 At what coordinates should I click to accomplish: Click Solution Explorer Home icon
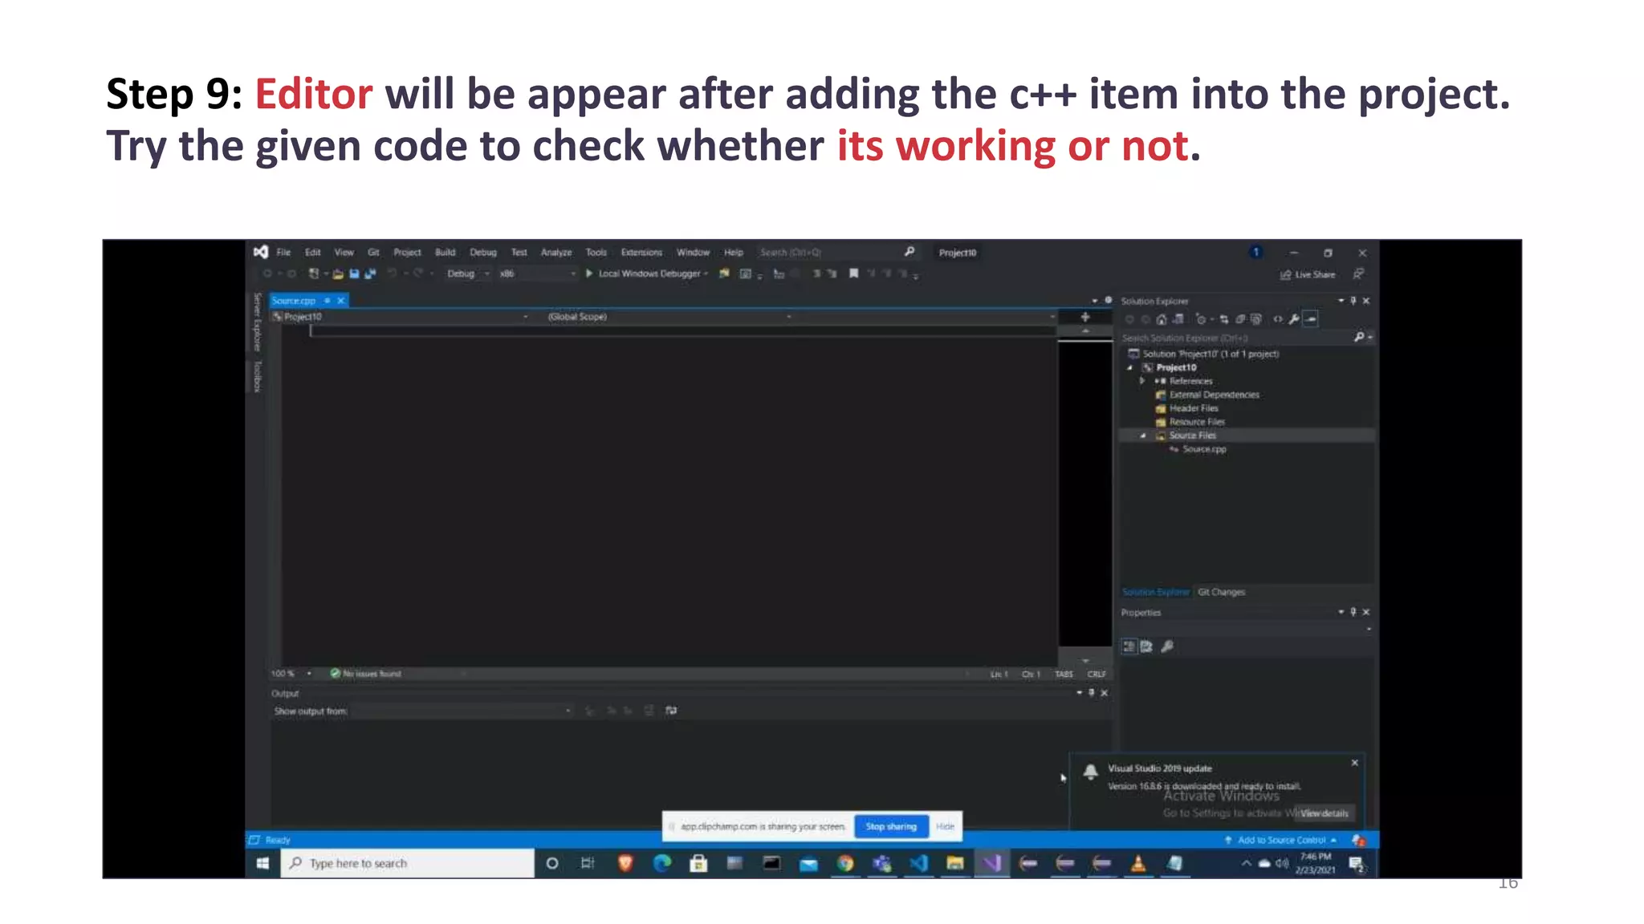[1162, 319]
